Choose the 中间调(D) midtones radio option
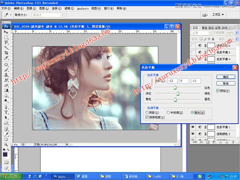The height and width of the screenshot is (180, 240). [168, 112]
